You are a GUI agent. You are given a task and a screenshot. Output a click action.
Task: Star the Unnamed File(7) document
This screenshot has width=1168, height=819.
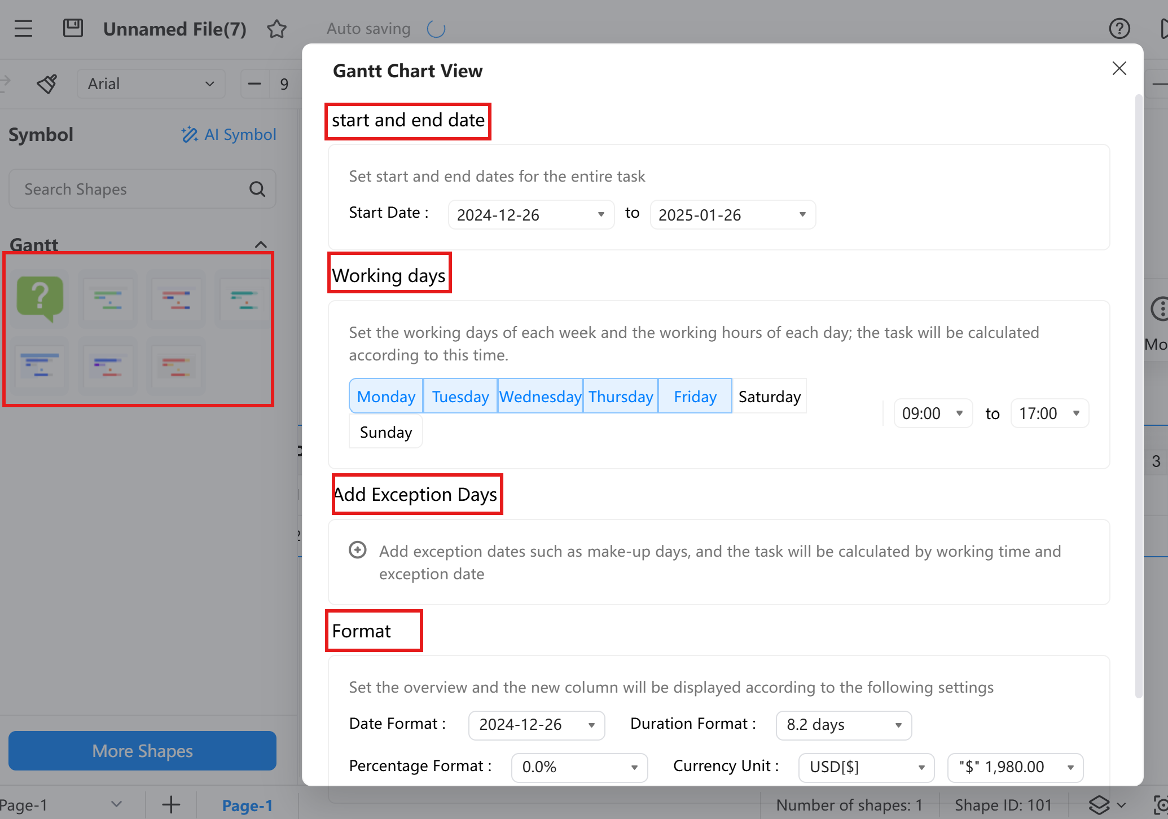[276, 29]
